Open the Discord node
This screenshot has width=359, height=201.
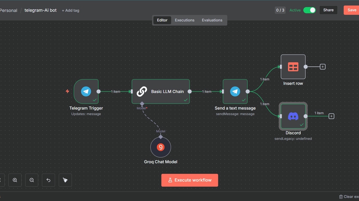pos(293,116)
